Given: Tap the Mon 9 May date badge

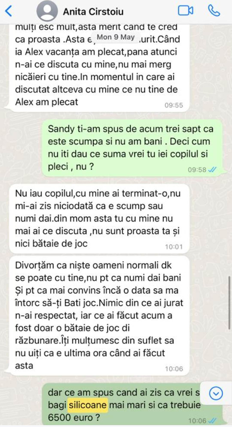Looking at the screenshot, I should 115,37.
